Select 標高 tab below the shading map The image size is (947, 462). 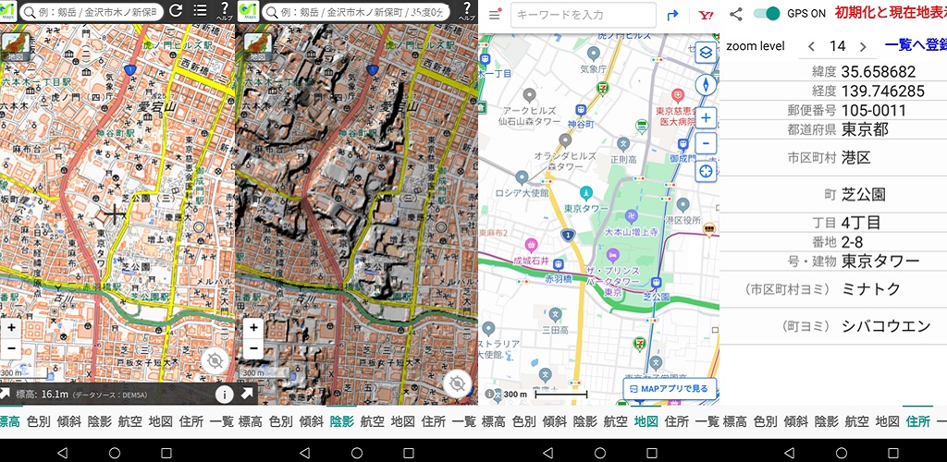(x=250, y=421)
